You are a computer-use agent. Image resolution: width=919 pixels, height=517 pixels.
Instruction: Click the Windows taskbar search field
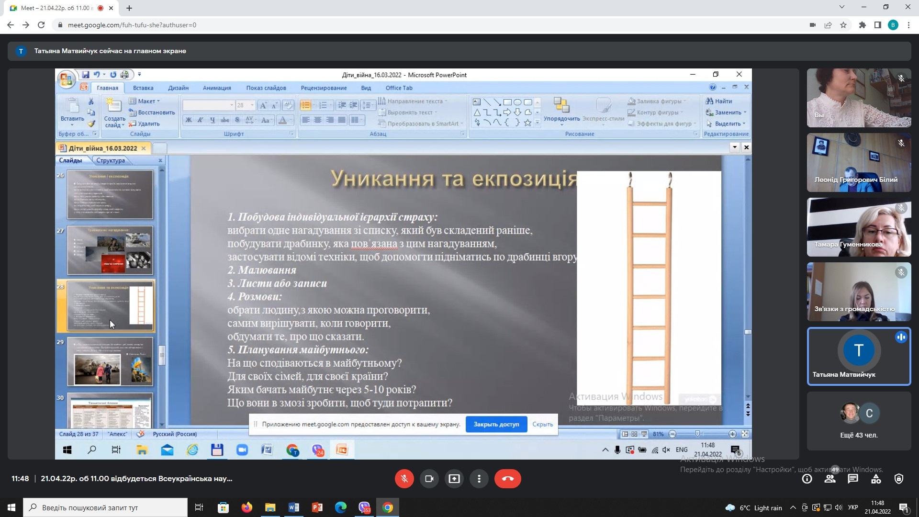(105, 507)
